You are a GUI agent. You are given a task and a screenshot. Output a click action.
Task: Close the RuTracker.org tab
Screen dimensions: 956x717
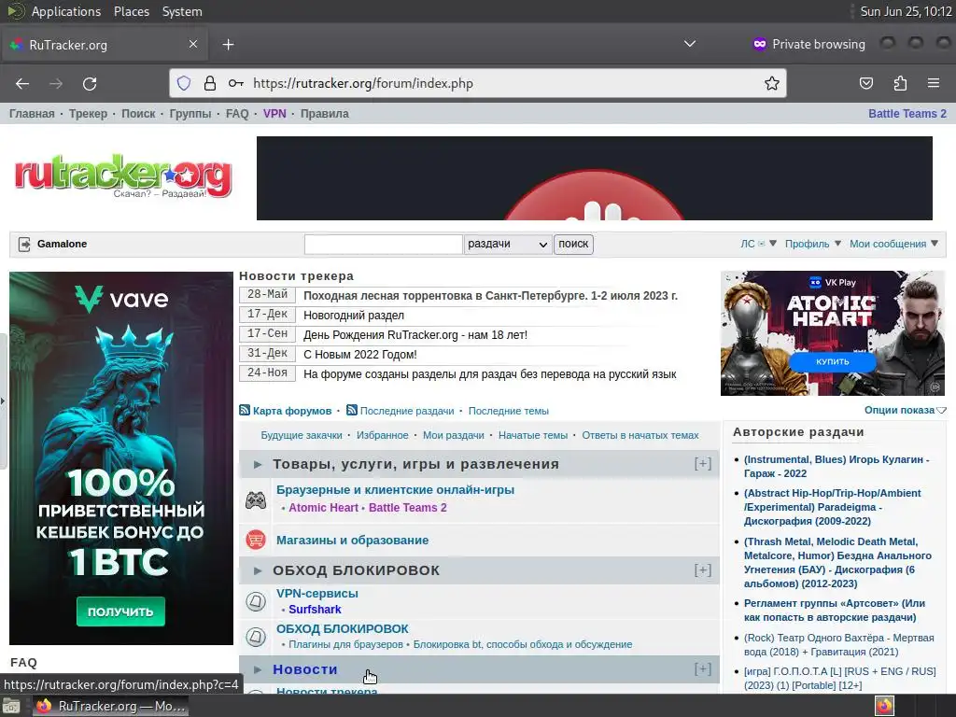click(192, 44)
